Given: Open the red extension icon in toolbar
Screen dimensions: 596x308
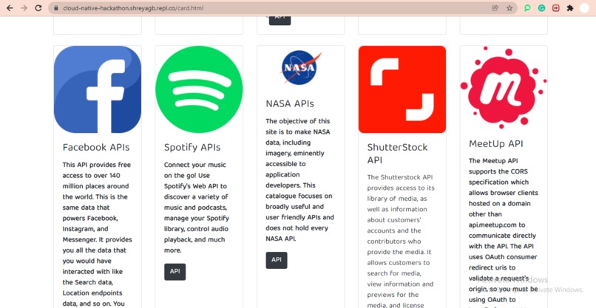Looking at the screenshot, I should [x=556, y=8].
